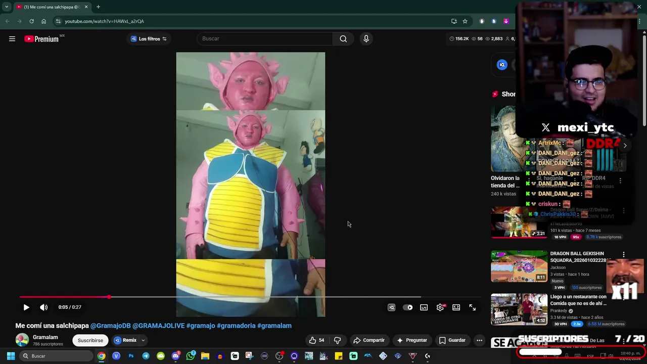Image resolution: width=647 pixels, height=364 pixels.
Task: Open the Gramalam channel name link
Action: coord(45,337)
